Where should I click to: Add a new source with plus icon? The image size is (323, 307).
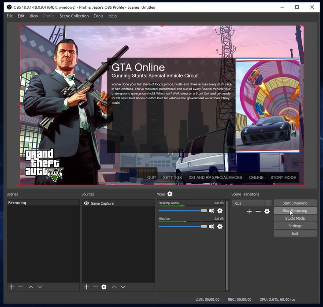tap(87, 287)
